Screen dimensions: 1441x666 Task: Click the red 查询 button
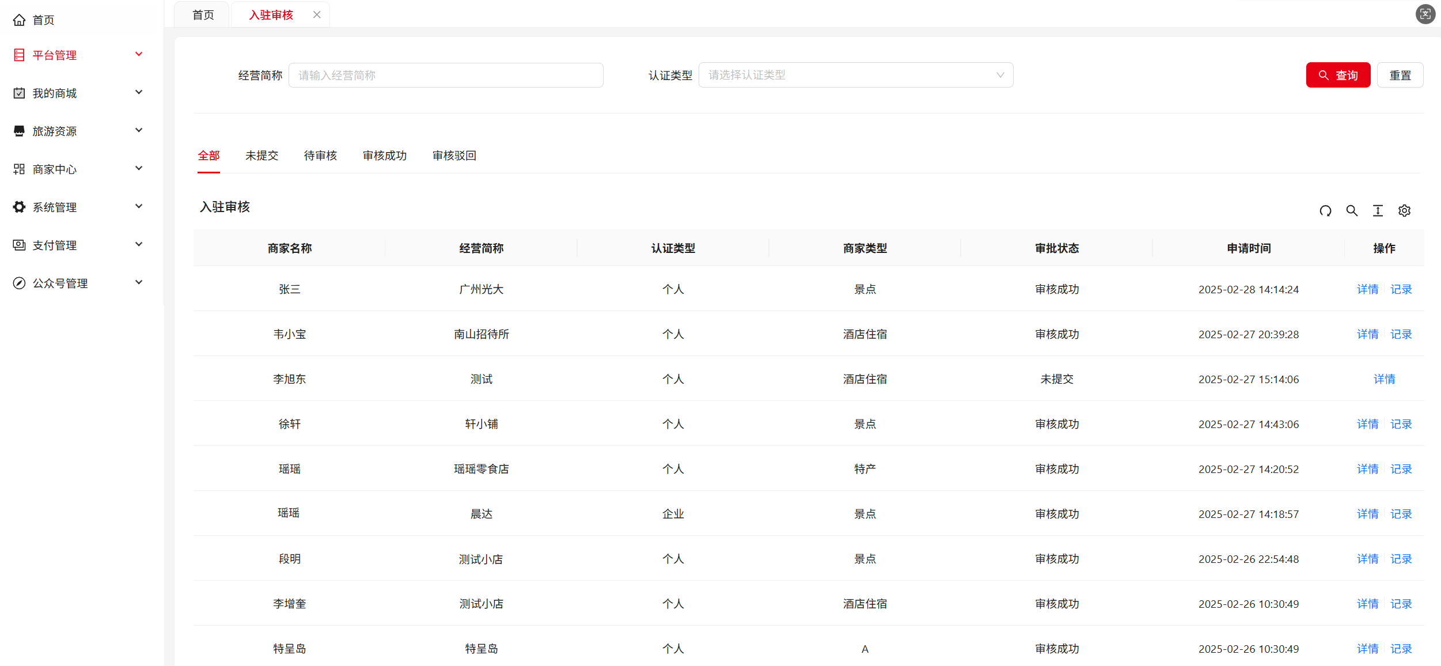pyautogui.click(x=1337, y=75)
